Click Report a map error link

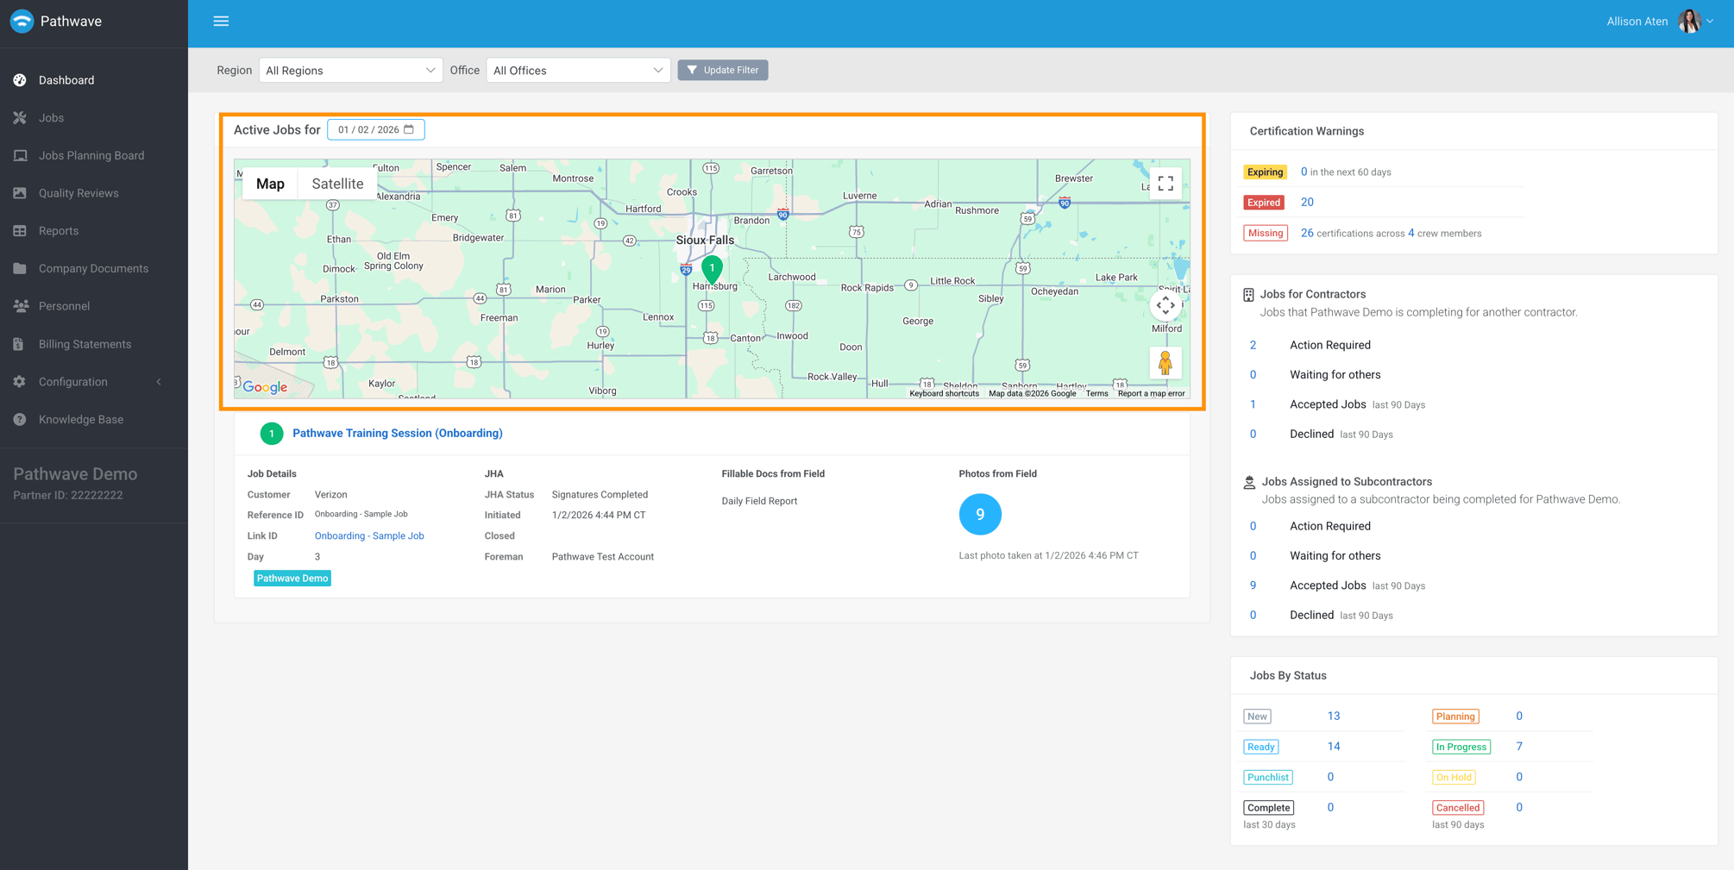pos(1151,393)
